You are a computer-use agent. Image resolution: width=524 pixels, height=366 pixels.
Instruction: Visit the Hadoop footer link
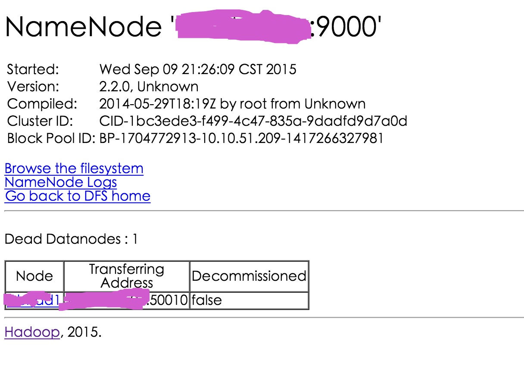pyautogui.click(x=32, y=332)
